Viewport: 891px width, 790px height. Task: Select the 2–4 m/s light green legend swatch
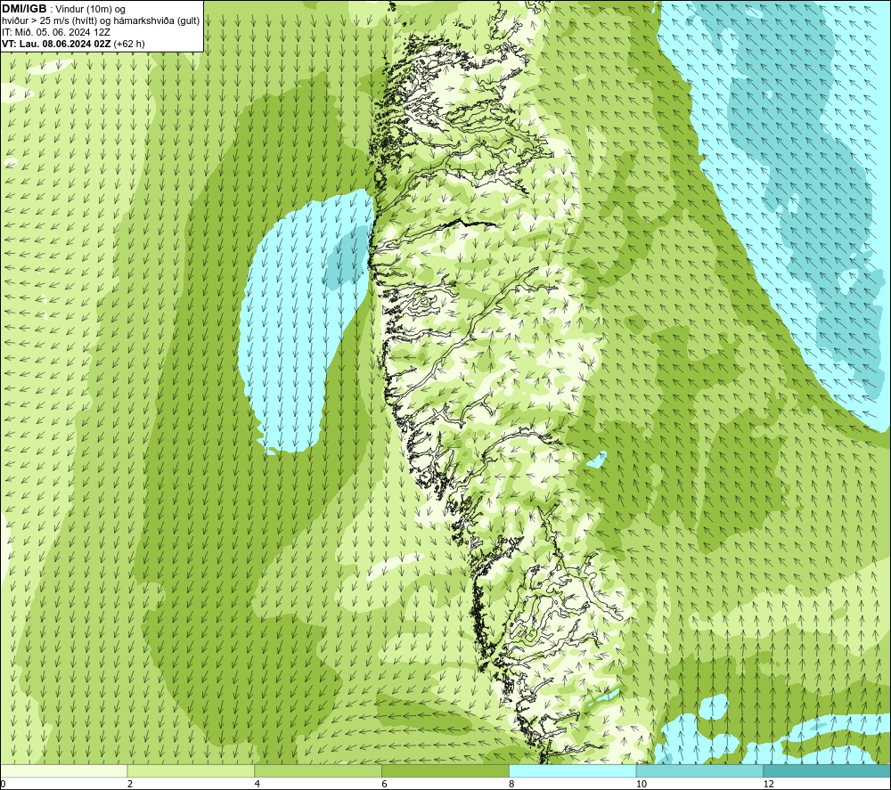pos(191,770)
